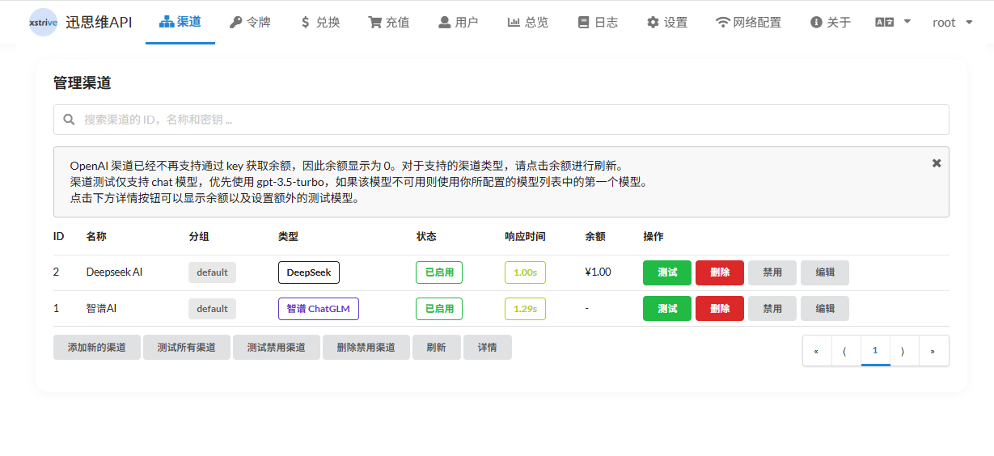Click the 编辑 button for 智谱AI

pyautogui.click(x=825, y=308)
